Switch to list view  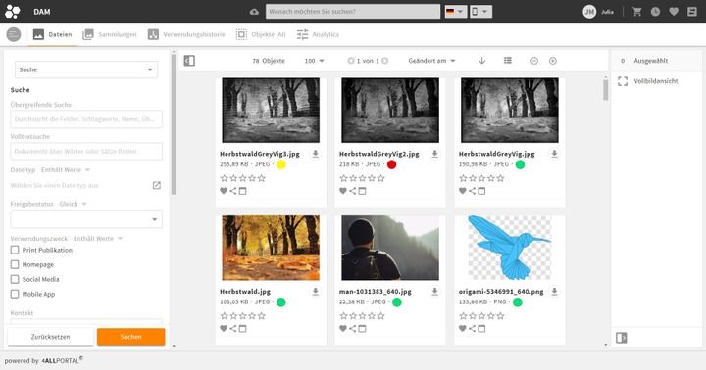coord(508,61)
